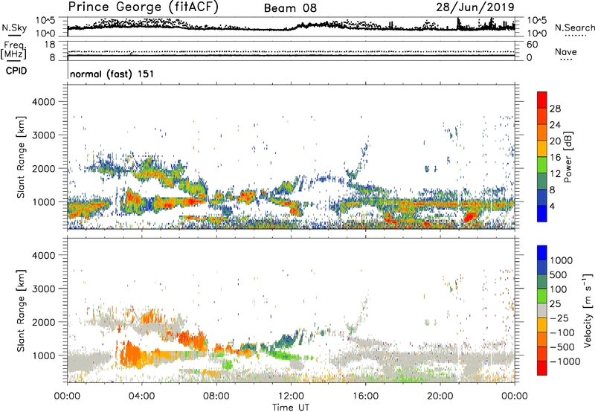Click the 18 tick on the frequency axis

[x=50, y=45]
